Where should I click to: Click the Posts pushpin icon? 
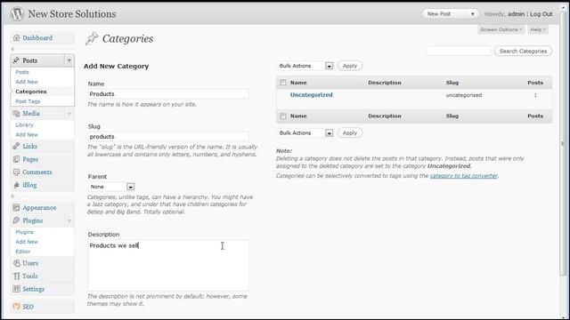point(16,60)
